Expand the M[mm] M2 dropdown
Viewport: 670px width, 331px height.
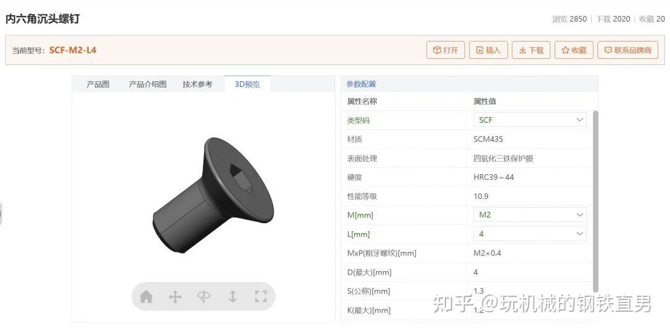tap(530, 215)
